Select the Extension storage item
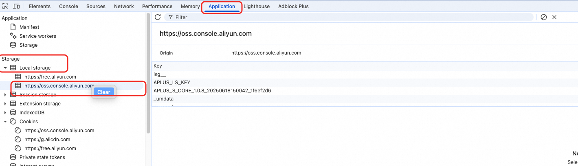578x166 pixels. click(40, 104)
